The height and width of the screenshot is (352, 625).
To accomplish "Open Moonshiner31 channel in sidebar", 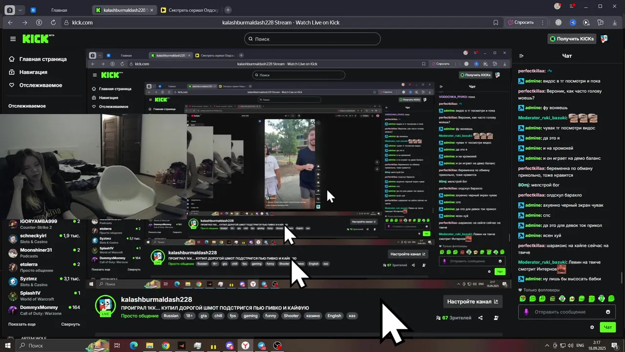I will pyautogui.click(x=44, y=252).
